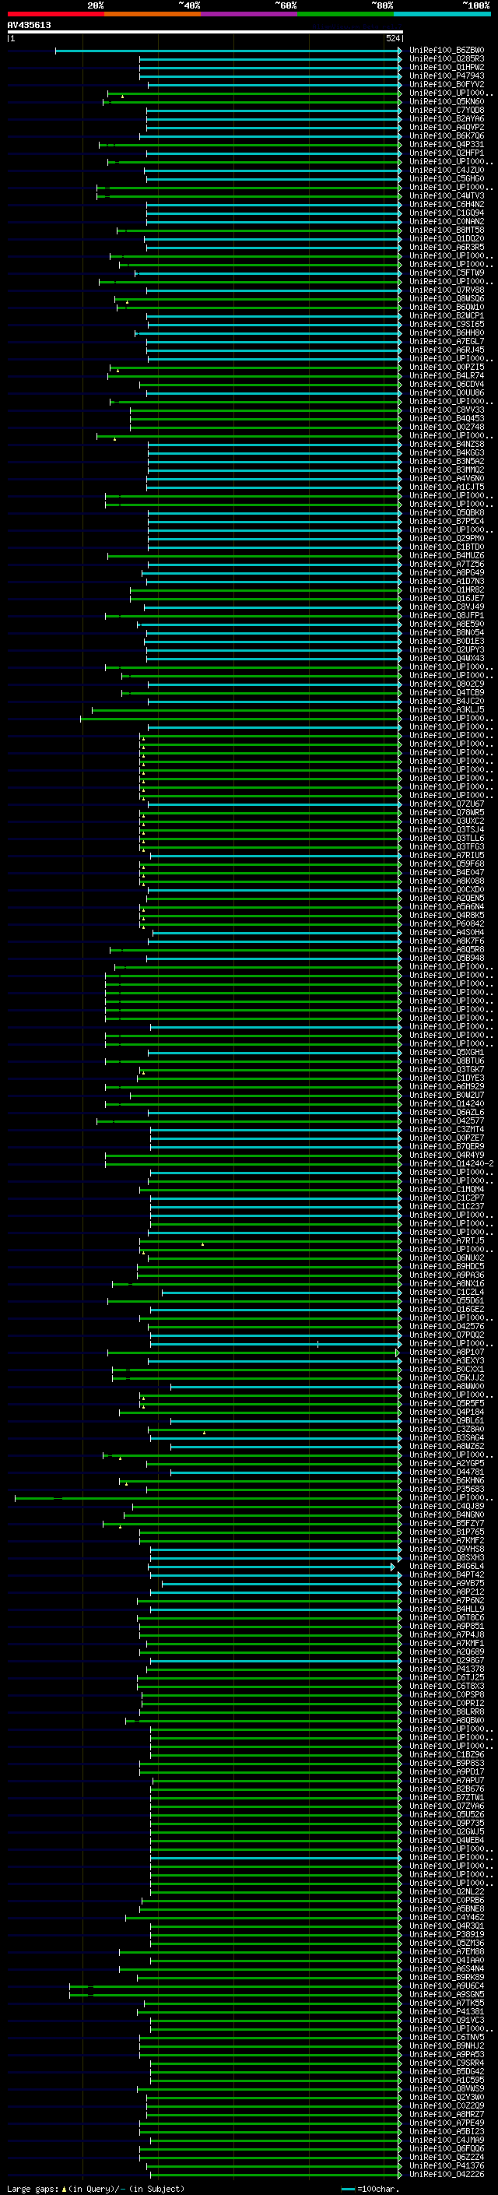Select hit label UniRef100_B0FYV2
Image resolution: width=498 pixels, height=2195 pixels.
(447, 84)
